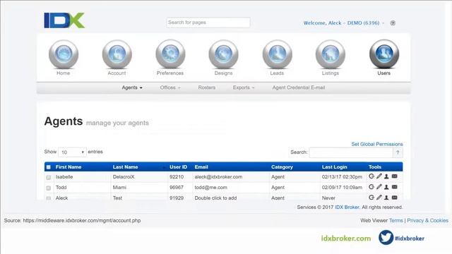Image resolution: width=452 pixels, height=254 pixels.
Task: Click the pencil edit icon for Todd
Action: (379, 187)
